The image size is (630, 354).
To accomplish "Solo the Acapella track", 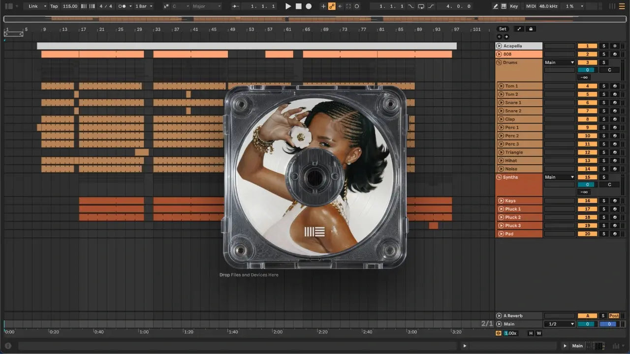I will click(604, 46).
